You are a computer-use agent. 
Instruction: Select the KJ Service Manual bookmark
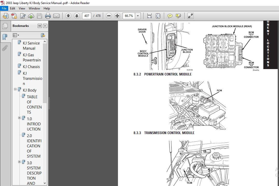(31, 46)
